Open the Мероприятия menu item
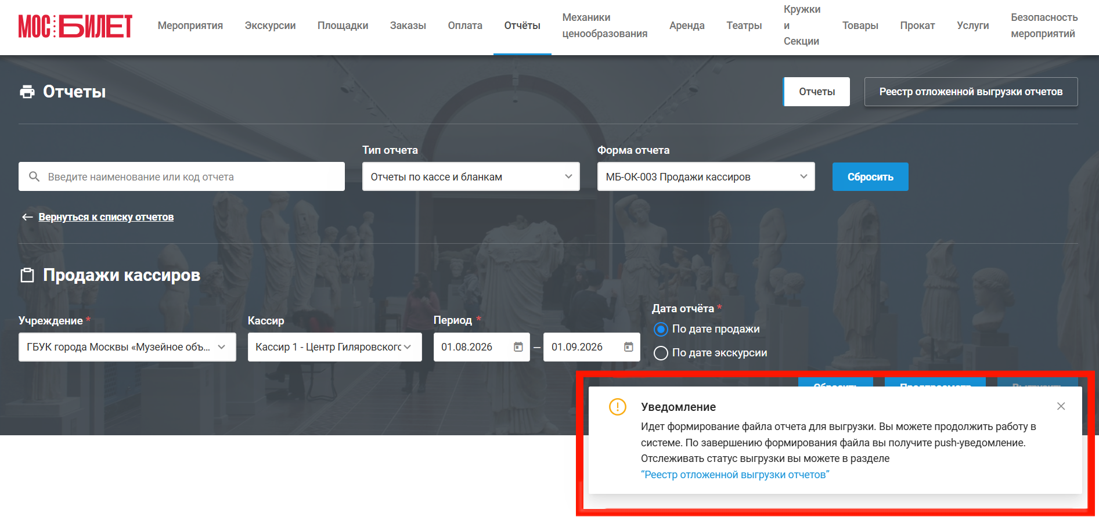 [190, 26]
